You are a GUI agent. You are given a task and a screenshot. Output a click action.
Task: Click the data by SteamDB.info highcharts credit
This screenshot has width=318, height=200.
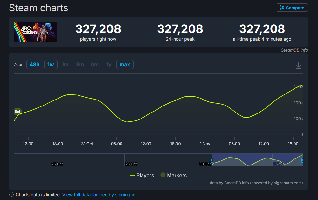[256, 183]
